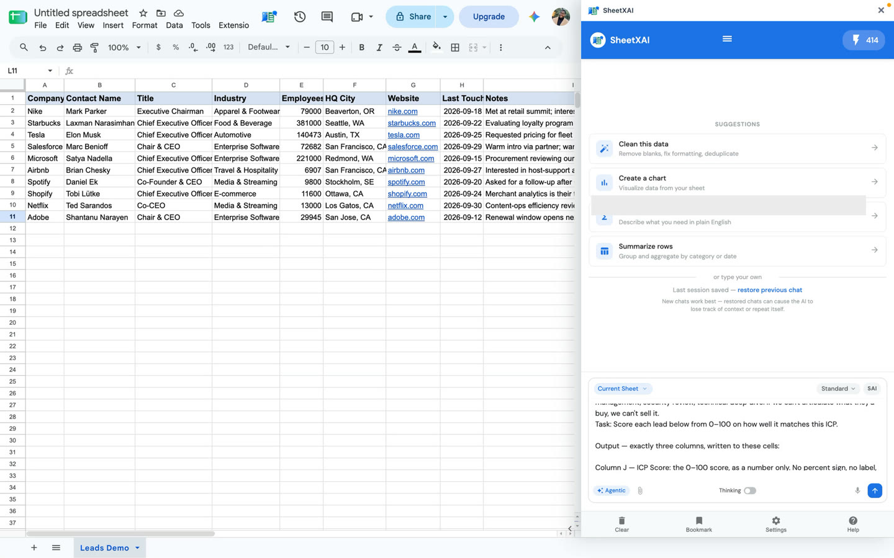The height and width of the screenshot is (558, 894).
Task: Apply strikethrough formatting
Action: coord(397,47)
